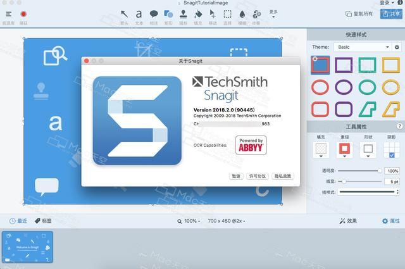This screenshot has height=269, width=405.
Task: Select the Arrow tool in toolbar
Action: coord(124,14)
